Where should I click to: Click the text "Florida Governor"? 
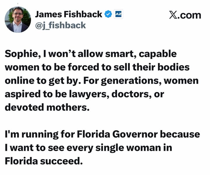pyautogui.click(x=112, y=134)
